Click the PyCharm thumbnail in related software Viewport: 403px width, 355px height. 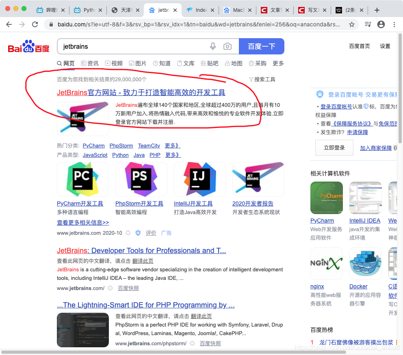pyautogui.click(x=326, y=198)
